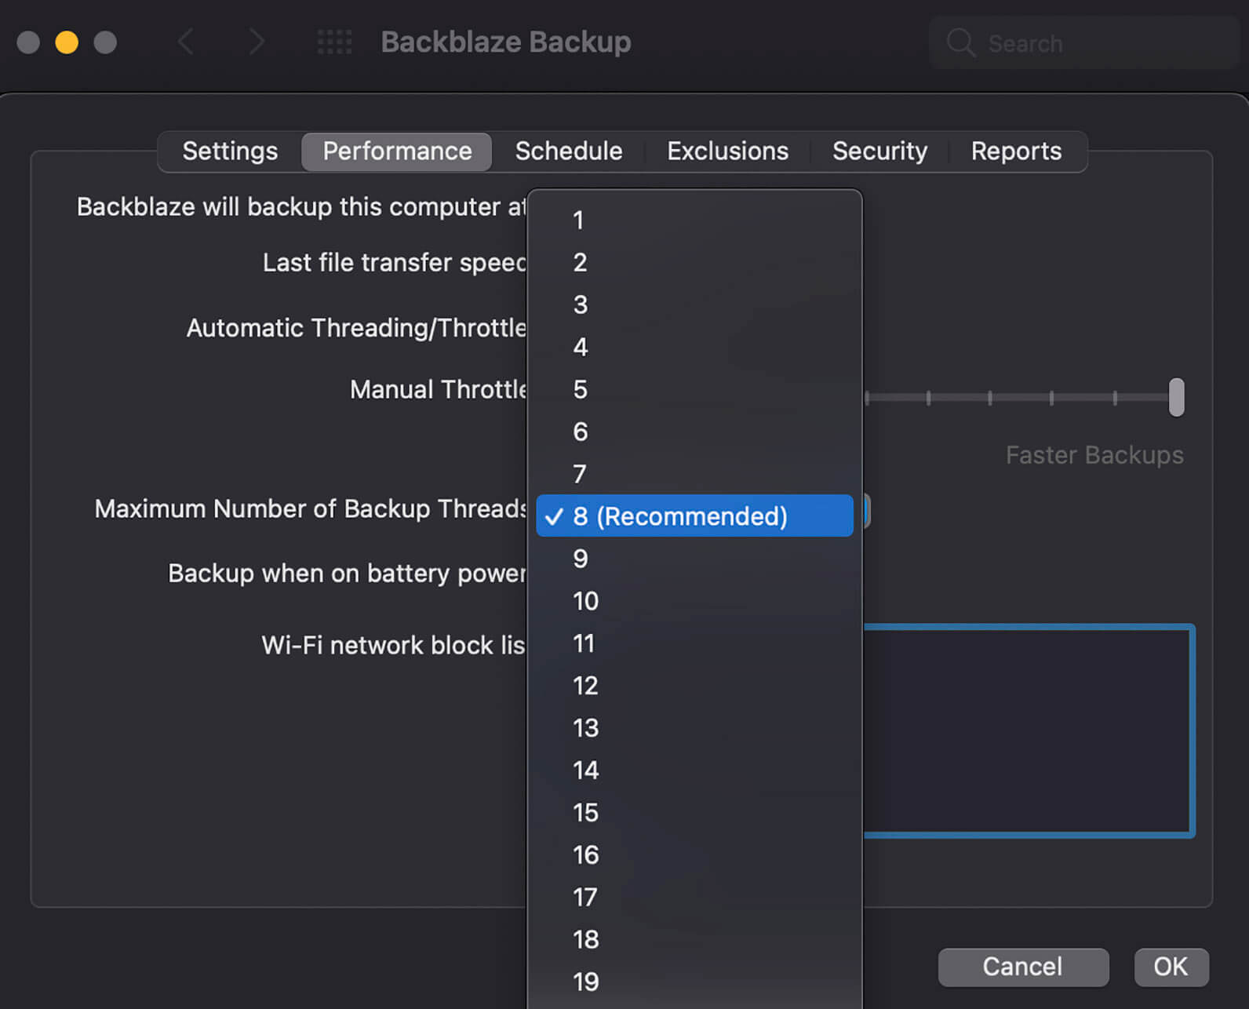Click the Manual Throttle slider handle
Screen dimensions: 1249x1009
[x=1176, y=397]
